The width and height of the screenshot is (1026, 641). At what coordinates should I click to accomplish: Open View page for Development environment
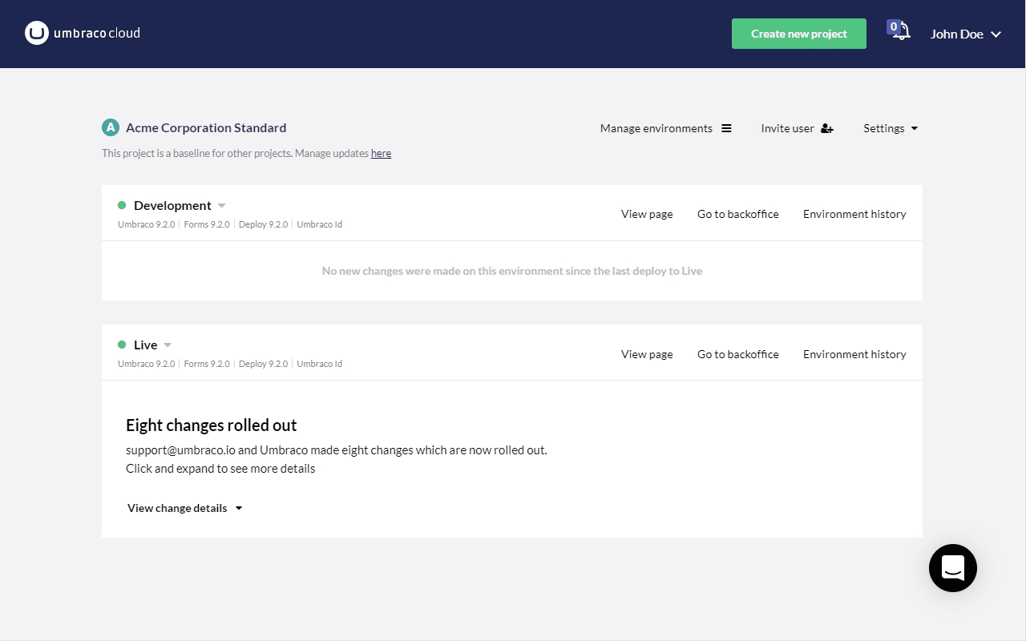[x=646, y=214]
